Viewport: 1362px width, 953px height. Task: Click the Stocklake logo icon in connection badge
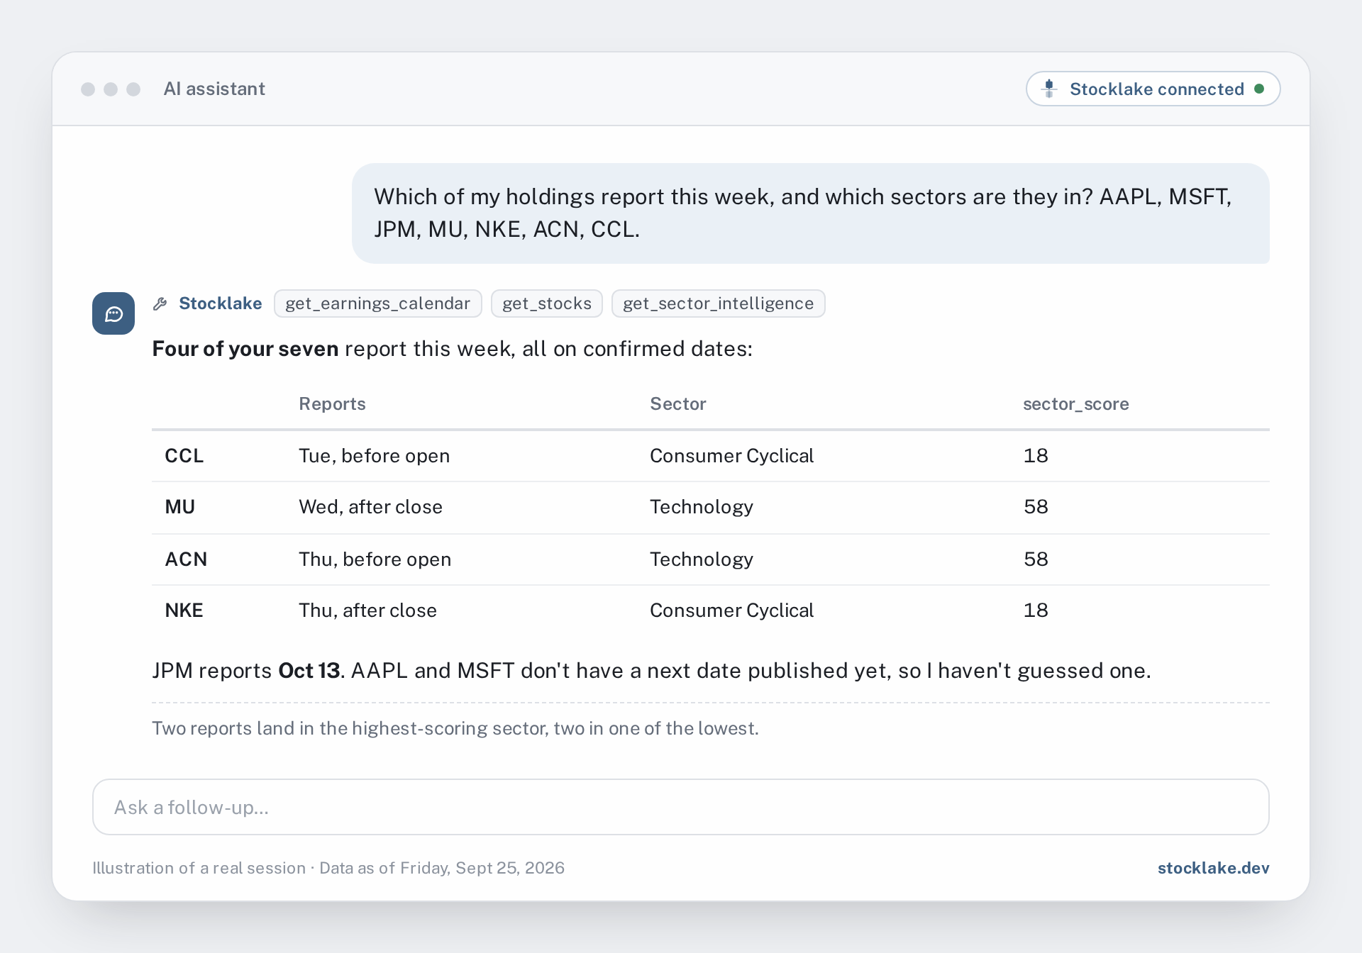point(1049,89)
